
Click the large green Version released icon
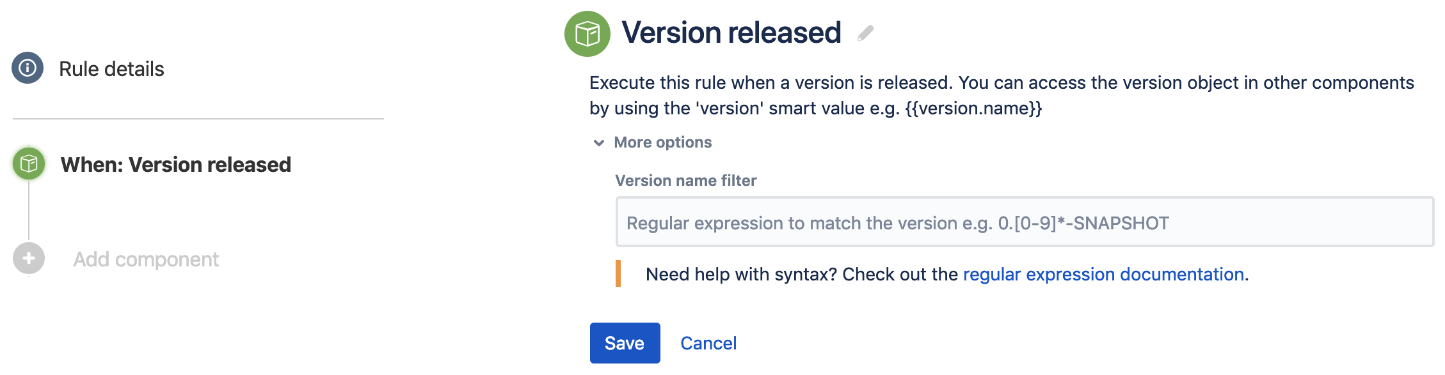coord(587,34)
